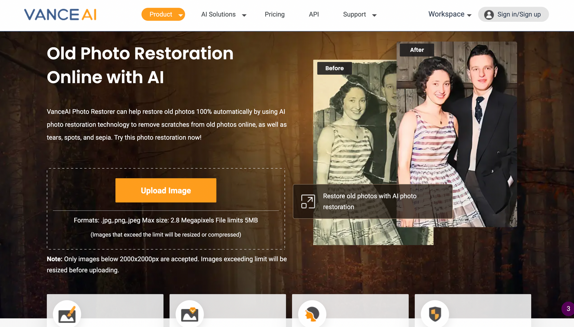Expand the Support dropdown arrow

pos(374,16)
